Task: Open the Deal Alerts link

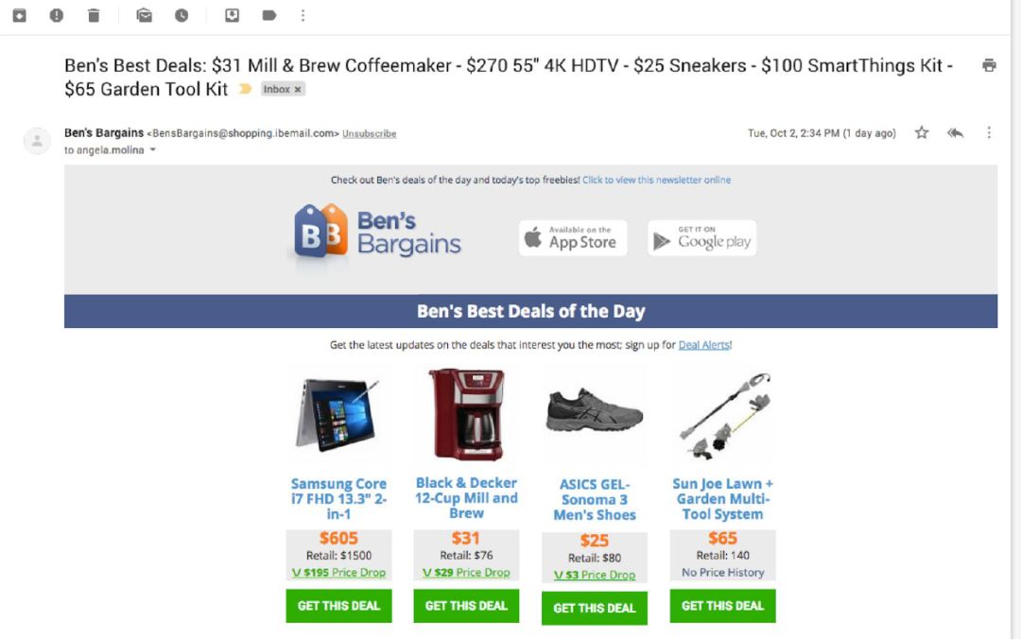Action: (x=704, y=345)
